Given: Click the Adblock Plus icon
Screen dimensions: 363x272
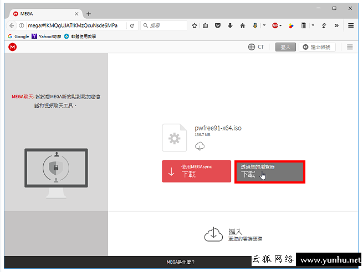Looking at the screenshot, I should 275,25.
